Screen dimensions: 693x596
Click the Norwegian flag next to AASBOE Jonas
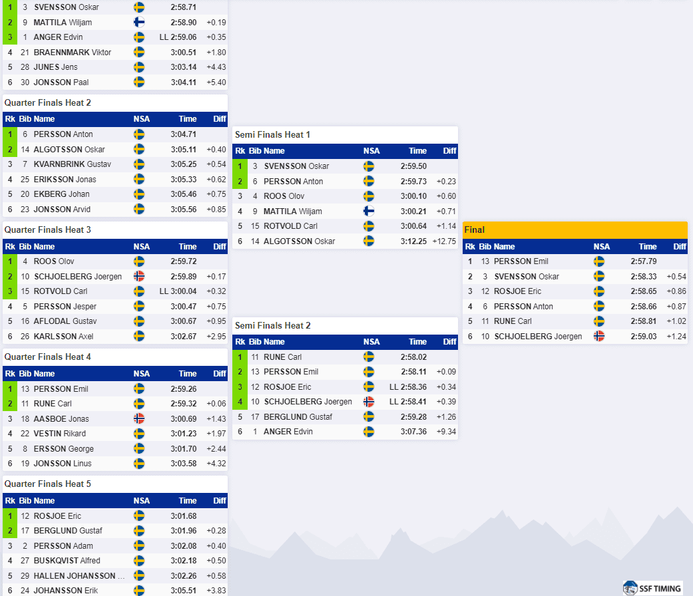point(138,418)
